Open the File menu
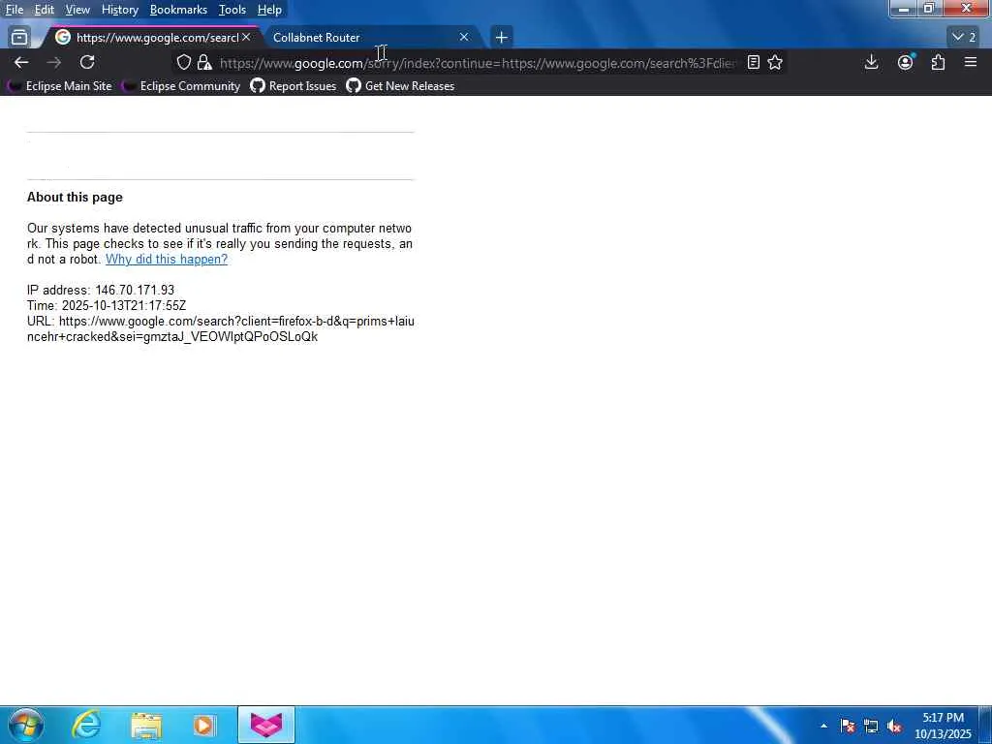 coord(15,10)
